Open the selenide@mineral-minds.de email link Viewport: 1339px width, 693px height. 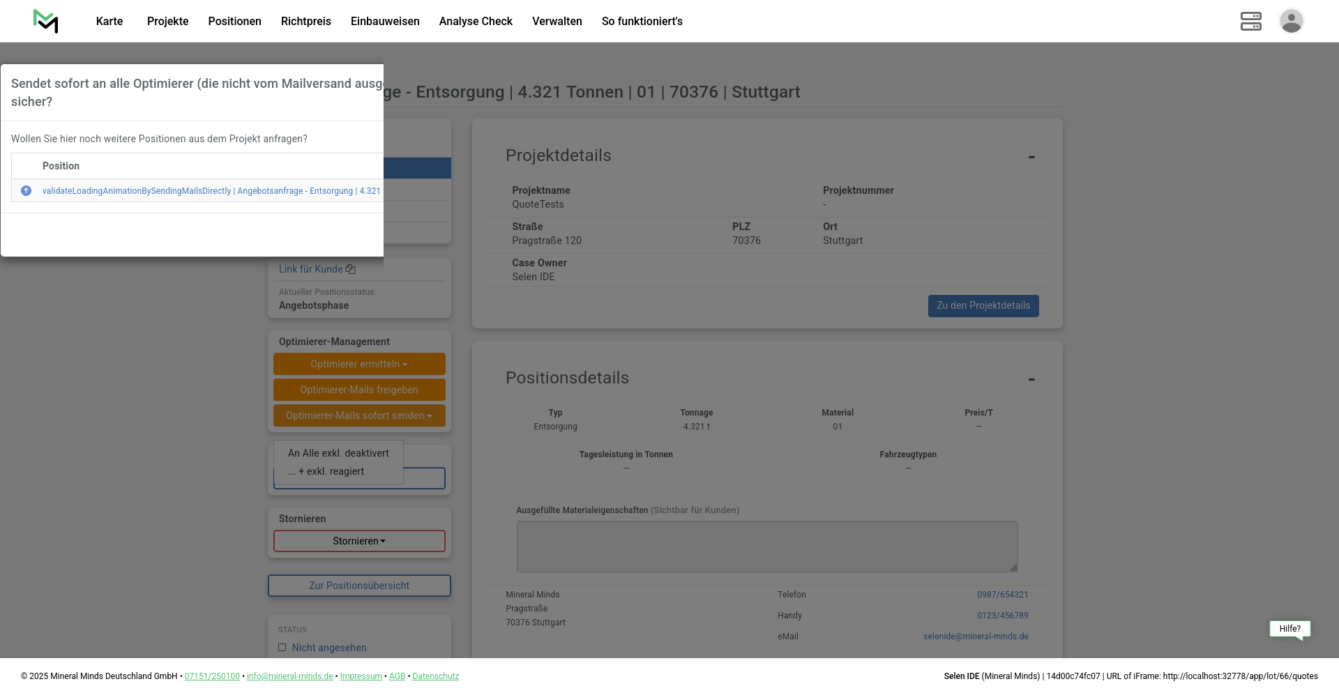click(975, 637)
